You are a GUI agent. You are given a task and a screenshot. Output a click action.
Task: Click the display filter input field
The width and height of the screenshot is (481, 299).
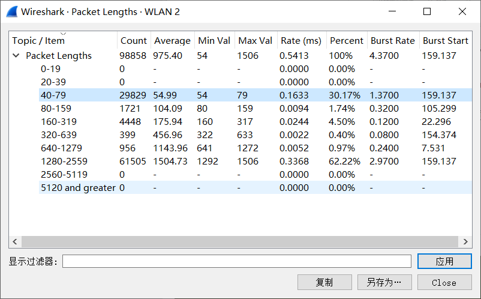236,261
